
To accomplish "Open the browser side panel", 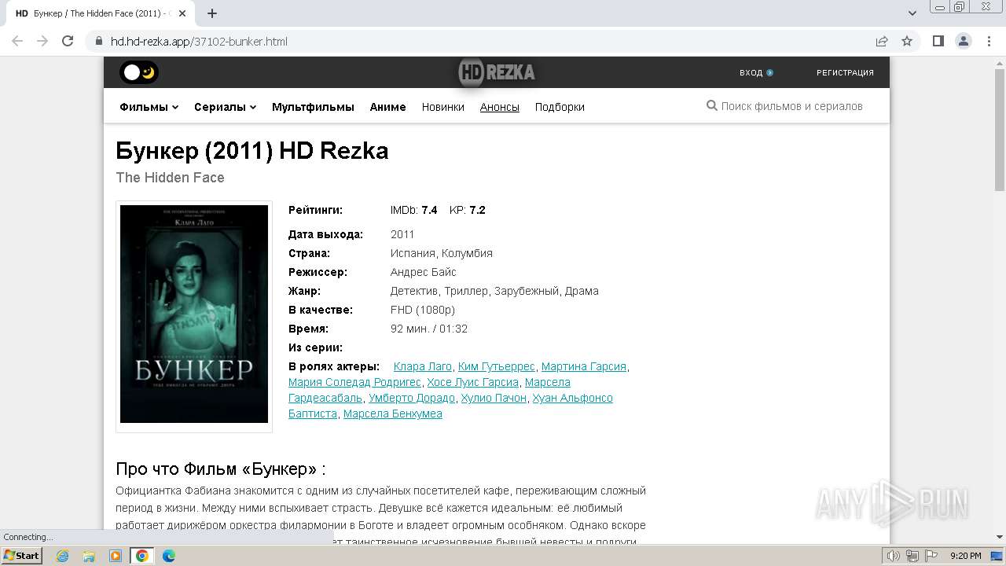I will 938,41.
